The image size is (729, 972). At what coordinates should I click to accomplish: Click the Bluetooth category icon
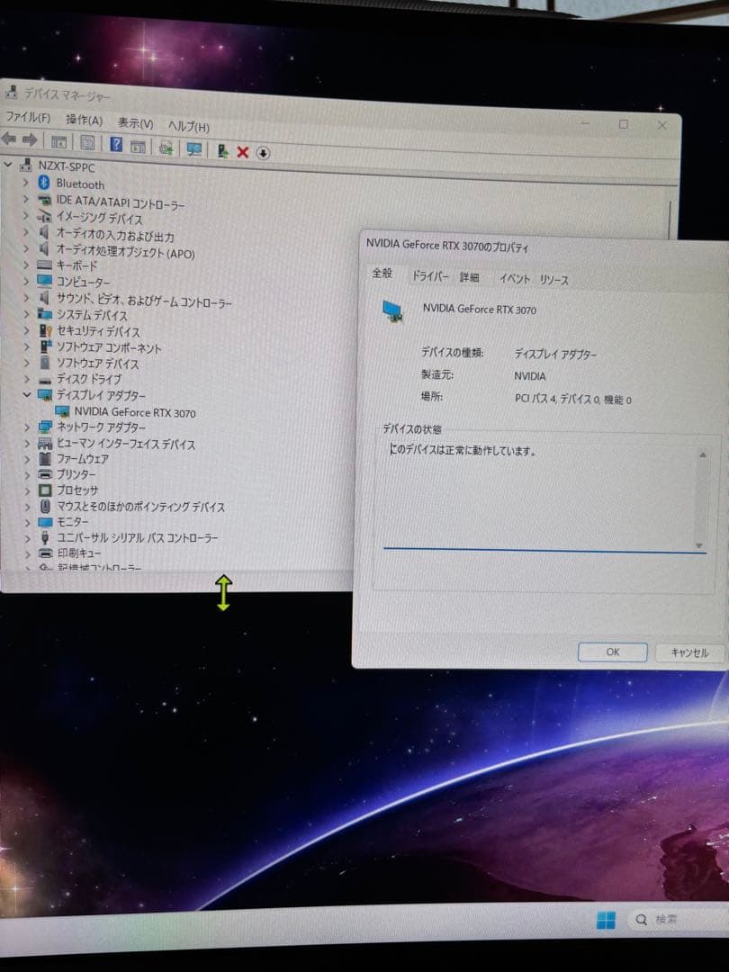pos(43,183)
